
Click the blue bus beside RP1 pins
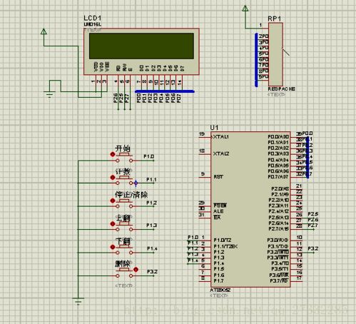256,60
